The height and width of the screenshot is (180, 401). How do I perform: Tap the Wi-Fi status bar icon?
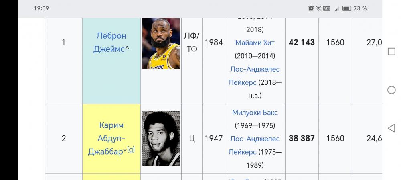point(319,8)
